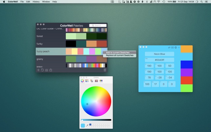Click the swap arrows icon in the swatch window
The width and height of the screenshot is (211, 132).
pos(169,47)
